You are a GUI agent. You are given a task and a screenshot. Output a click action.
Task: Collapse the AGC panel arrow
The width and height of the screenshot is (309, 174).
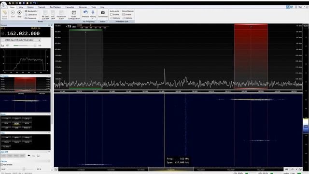coord(49,152)
